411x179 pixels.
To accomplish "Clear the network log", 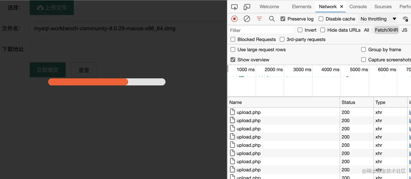I will (247, 19).
